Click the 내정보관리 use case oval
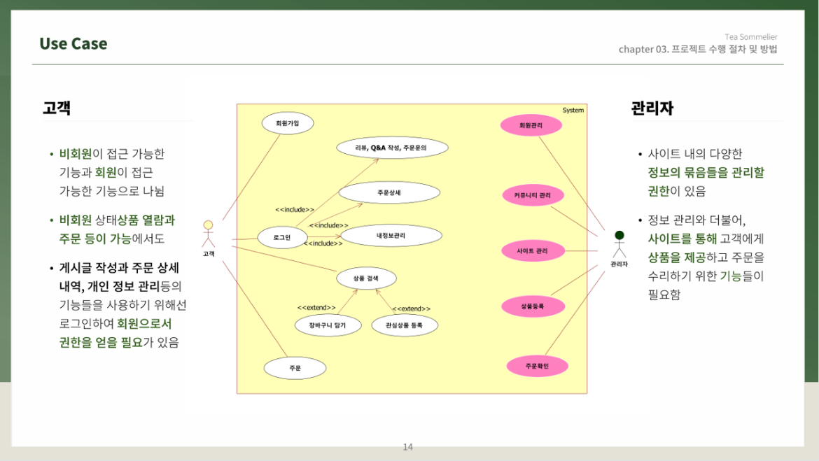819x461 pixels. [x=391, y=236]
